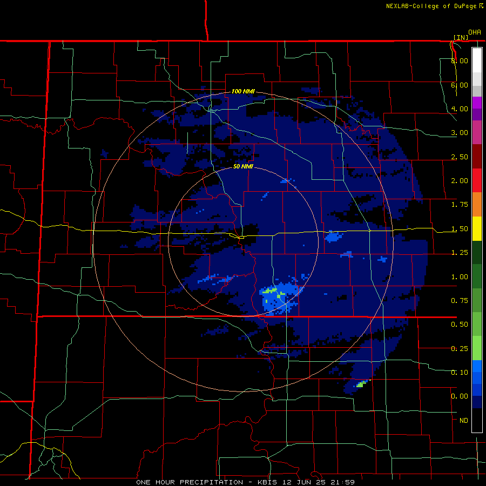This screenshot has height=486, width=486.
Task: Select the 2.00 legend value
Action: [460, 181]
